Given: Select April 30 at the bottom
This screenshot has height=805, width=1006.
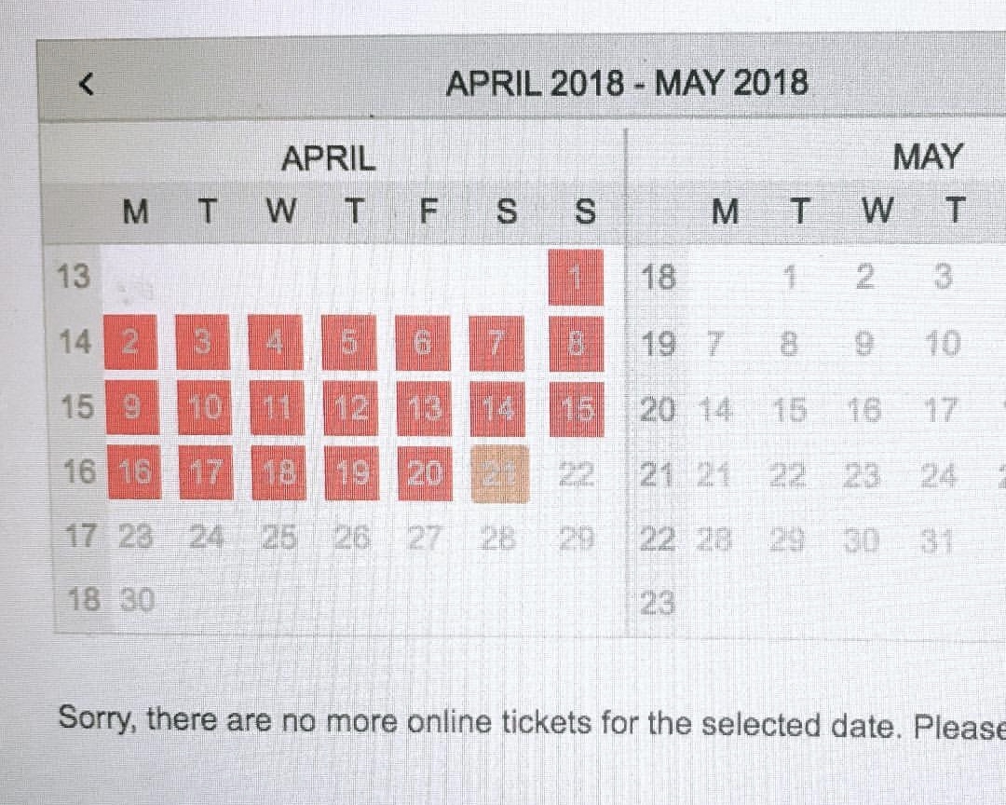Looking at the screenshot, I should 136,601.
